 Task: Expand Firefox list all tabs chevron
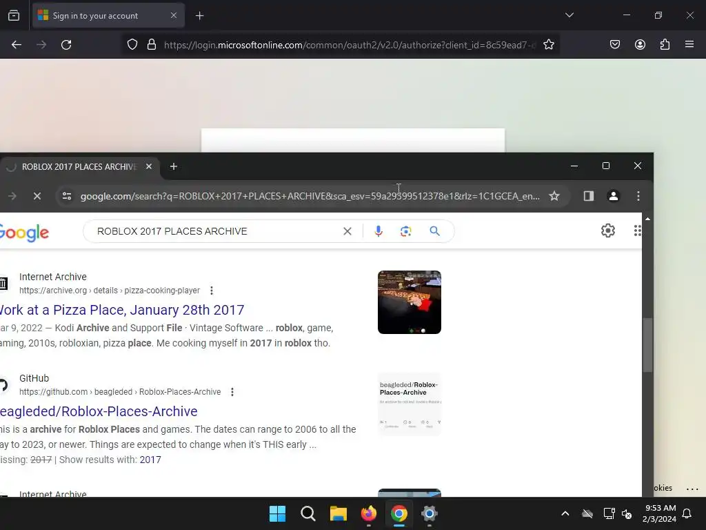(x=569, y=15)
